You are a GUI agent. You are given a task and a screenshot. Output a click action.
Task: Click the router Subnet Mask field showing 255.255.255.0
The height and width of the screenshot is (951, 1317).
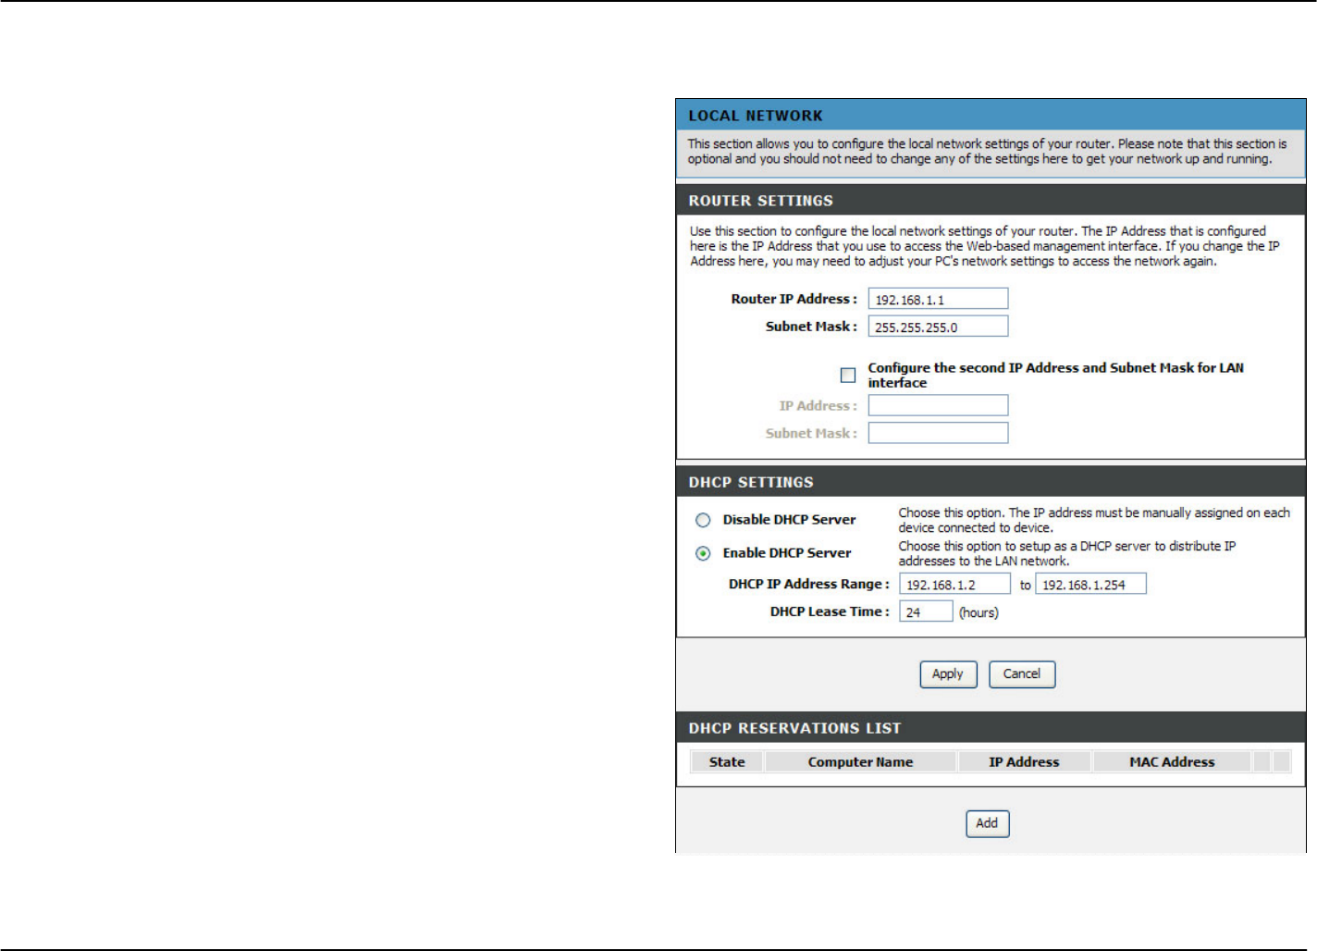(938, 327)
